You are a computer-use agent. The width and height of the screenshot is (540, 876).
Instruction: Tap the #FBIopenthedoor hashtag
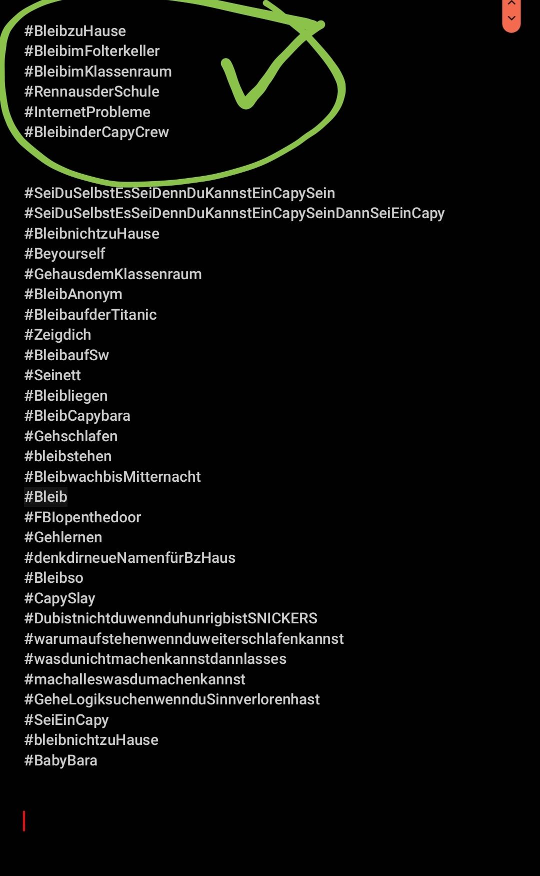pyautogui.click(x=82, y=517)
